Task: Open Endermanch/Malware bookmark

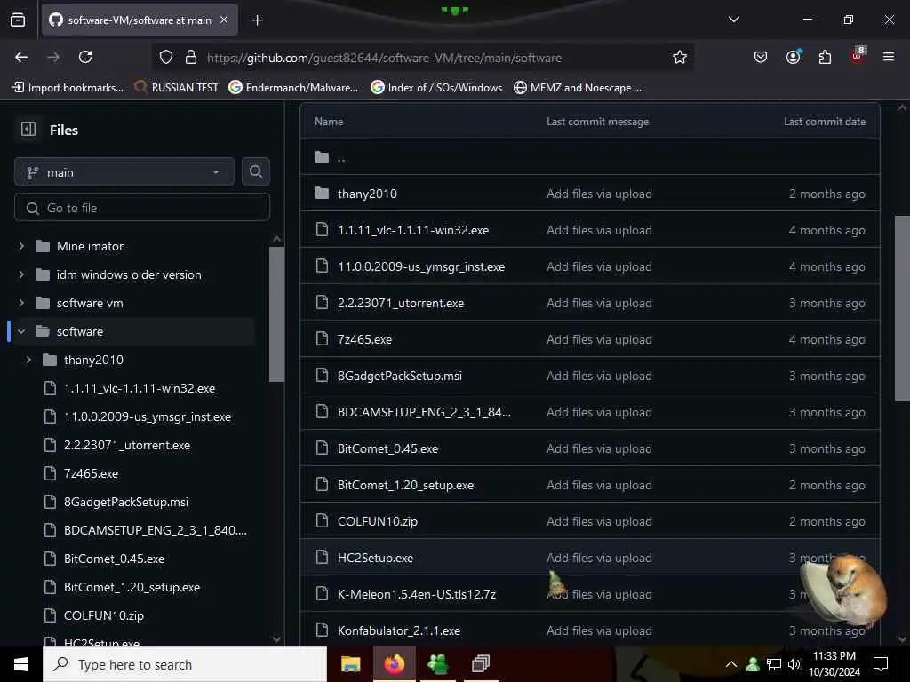Action: tap(293, 88)
